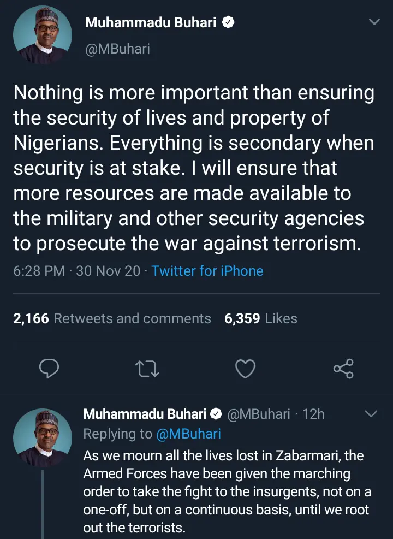This screenshot has height=539, width=393.
Task: Open the main tweet's chevron menu
Action: pos(374,22)
